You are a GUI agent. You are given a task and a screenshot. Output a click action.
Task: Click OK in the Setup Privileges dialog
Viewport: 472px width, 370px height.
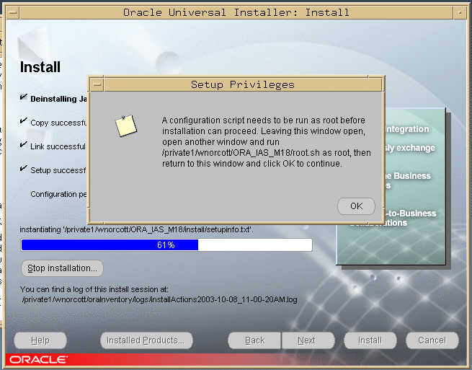pos(356,206)
